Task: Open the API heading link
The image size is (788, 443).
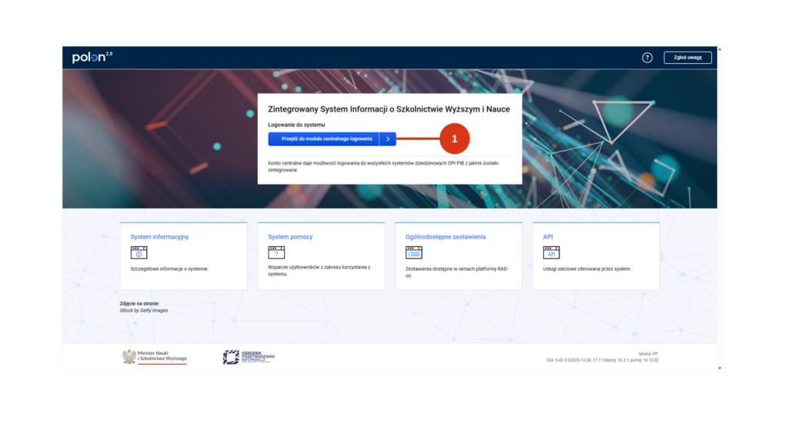Action: tap(548, 237)
